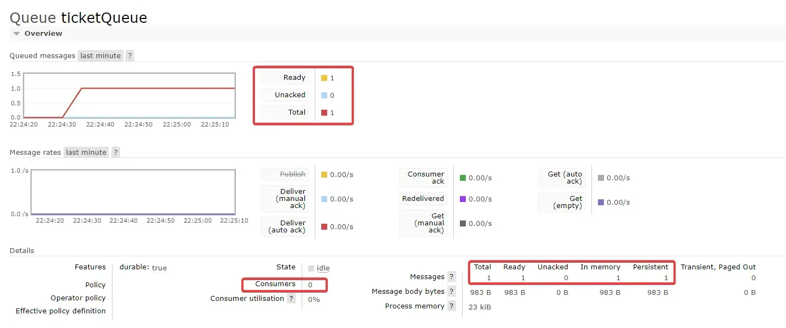786x328 pixels.
Task: Click the Deliver (auto ack) legend button
Action: (285, 225)
